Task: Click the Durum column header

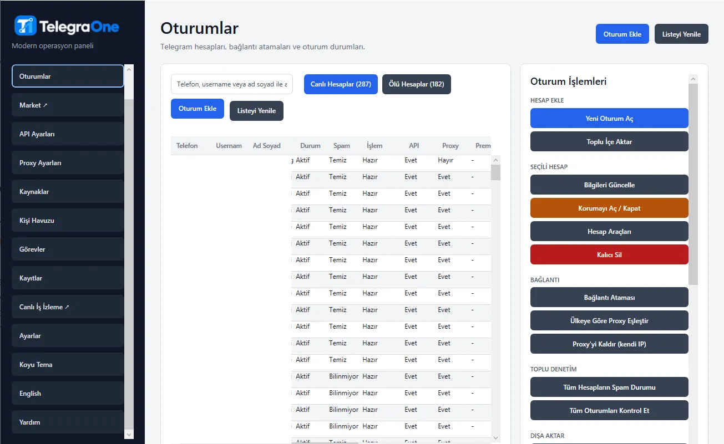Action: tap(310, 146)
